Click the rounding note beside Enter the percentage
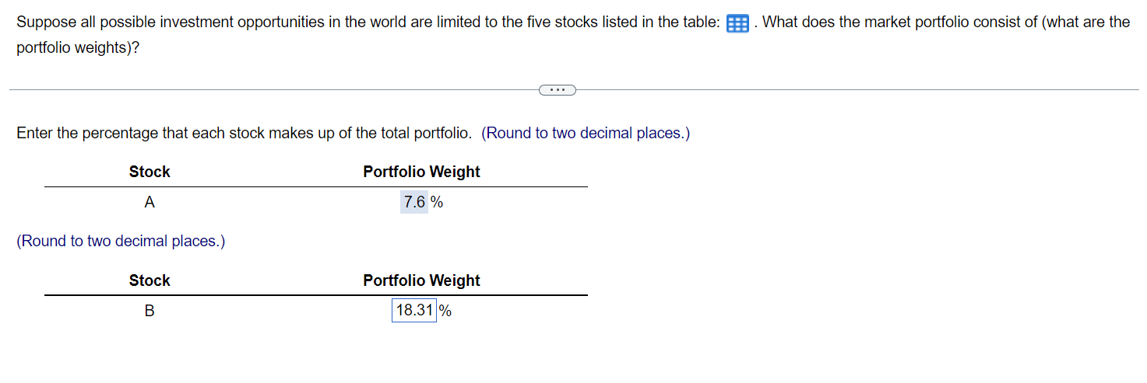This screenshot has height=383, width=1147. point(586,133)
